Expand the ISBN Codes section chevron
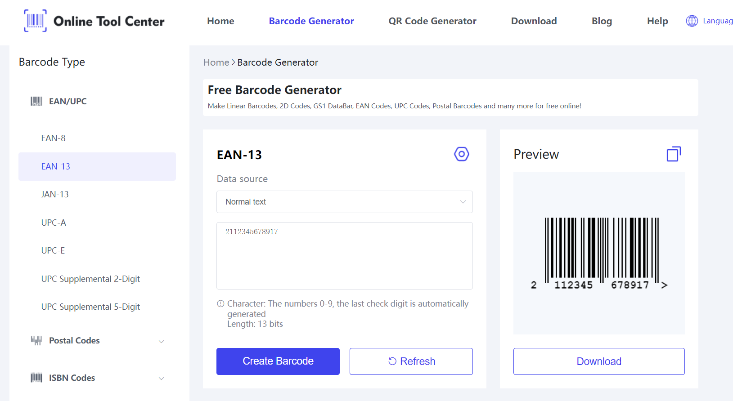The image size is (733, 401). (161, 378)
